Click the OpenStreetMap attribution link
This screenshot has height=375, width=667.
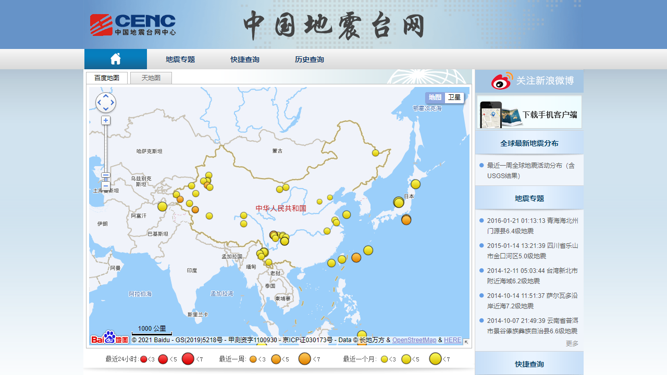click(414, 340)
